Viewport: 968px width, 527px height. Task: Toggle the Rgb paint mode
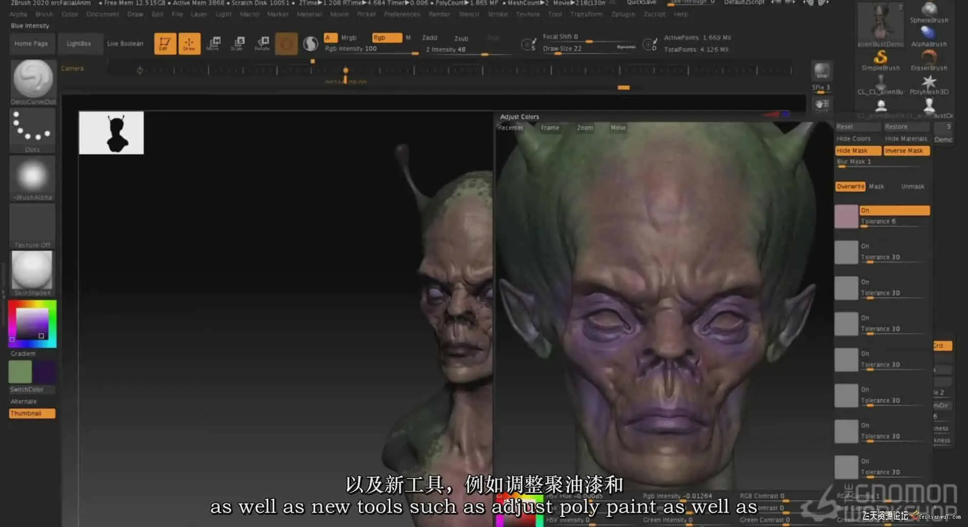coord(386,38)
